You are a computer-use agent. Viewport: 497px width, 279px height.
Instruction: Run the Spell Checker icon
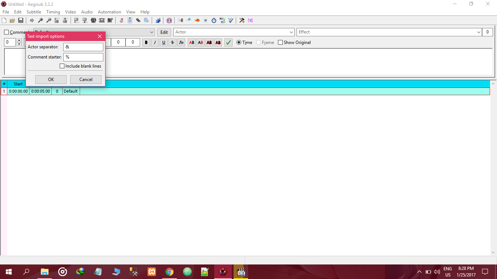point(231,20)
